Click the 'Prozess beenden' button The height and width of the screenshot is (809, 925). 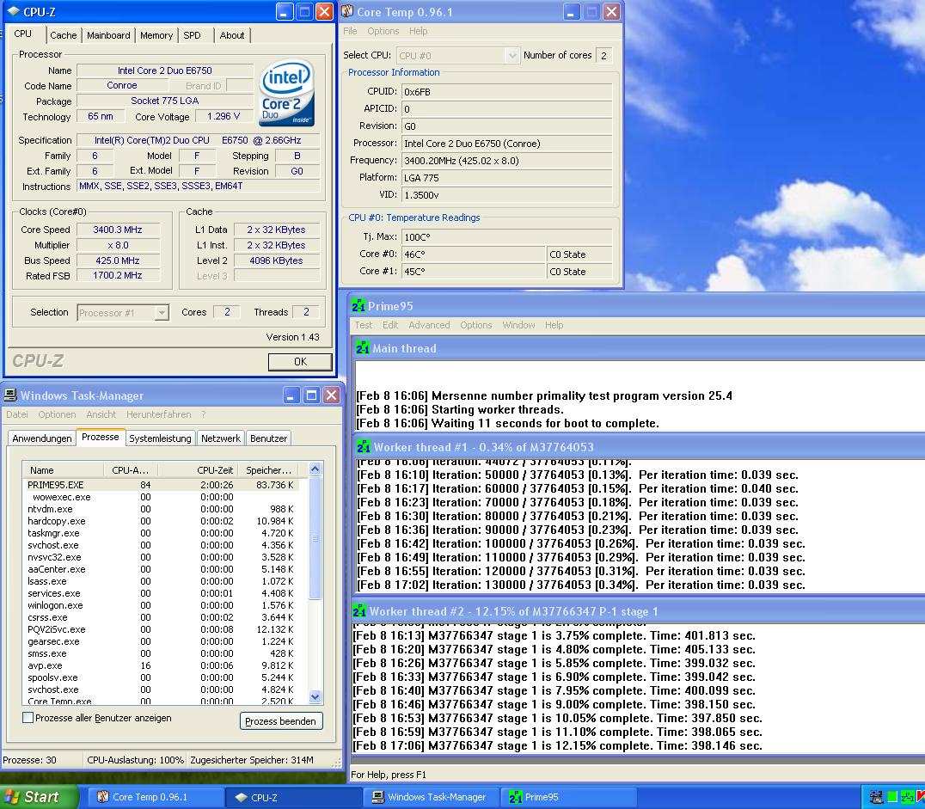tap(281, 721)
